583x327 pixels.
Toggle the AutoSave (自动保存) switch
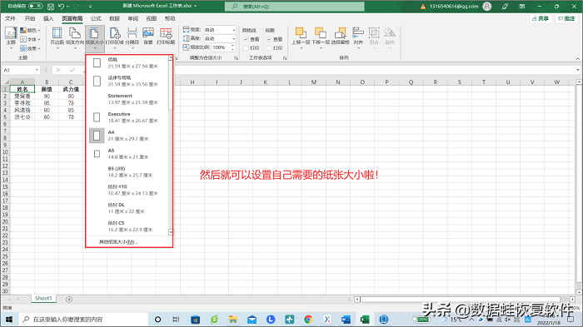click(x=36, y=6)
